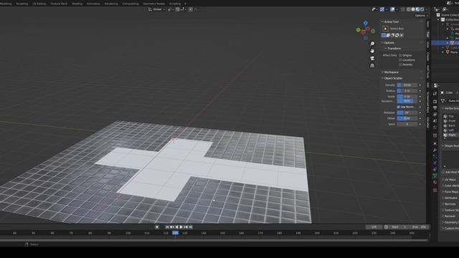Switch to the Shading workspace tab
The width and height of the screenshot is (459, 258).
(77, 4)
